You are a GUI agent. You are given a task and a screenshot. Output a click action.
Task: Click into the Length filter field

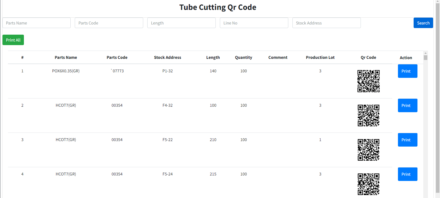pyautogui.click(x=181, y=23)
